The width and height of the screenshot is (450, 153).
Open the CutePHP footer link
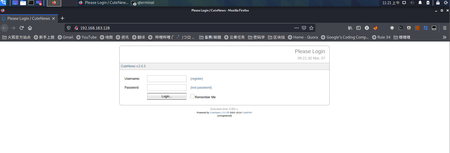coord(247,113)
